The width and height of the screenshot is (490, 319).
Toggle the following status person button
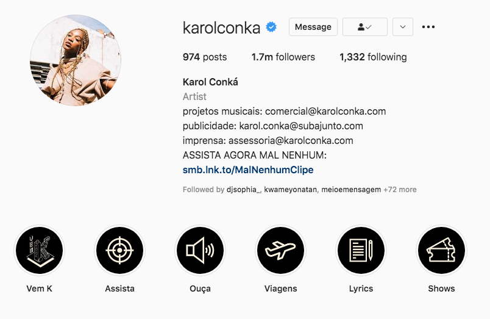(364, 27)
